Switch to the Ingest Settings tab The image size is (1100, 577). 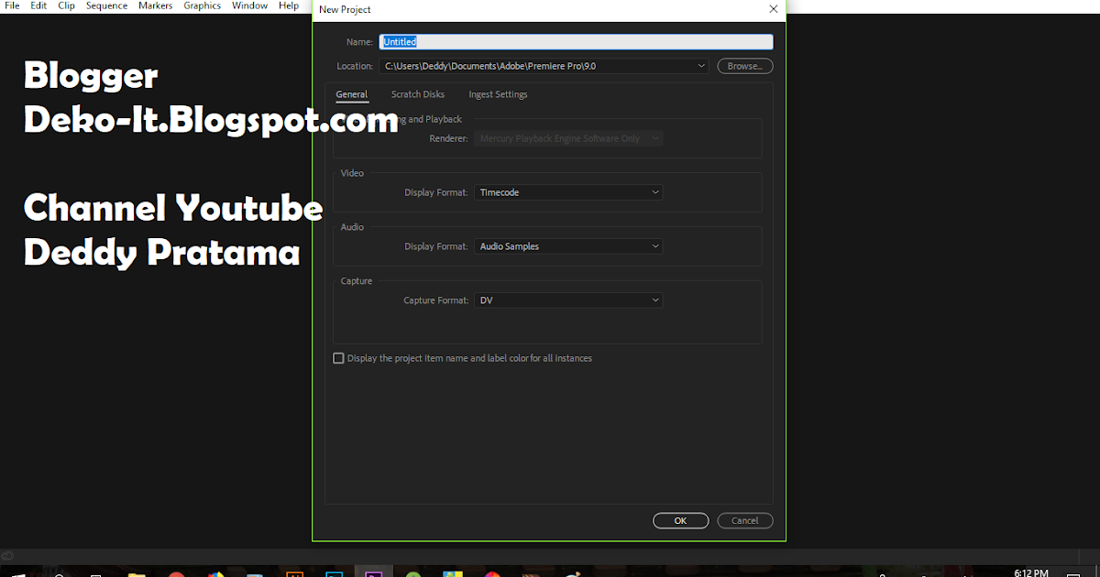498,94
